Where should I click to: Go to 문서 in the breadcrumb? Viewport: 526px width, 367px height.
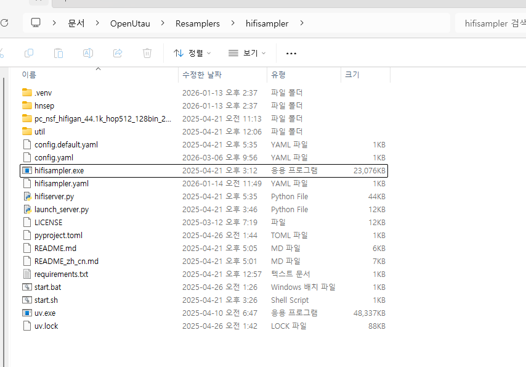76,23
